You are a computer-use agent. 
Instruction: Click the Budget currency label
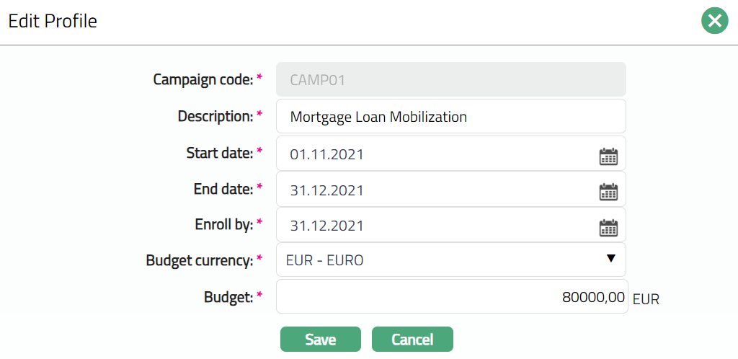click(198, 260)
